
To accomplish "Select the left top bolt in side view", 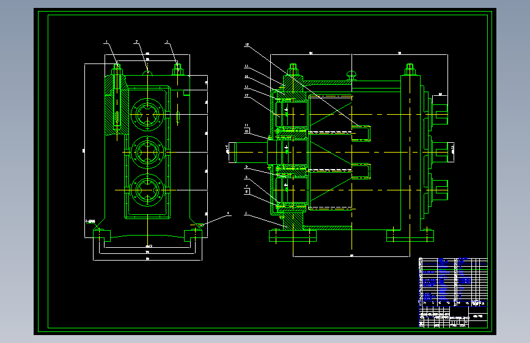I will pyautogui.click(x=293, y=70).
